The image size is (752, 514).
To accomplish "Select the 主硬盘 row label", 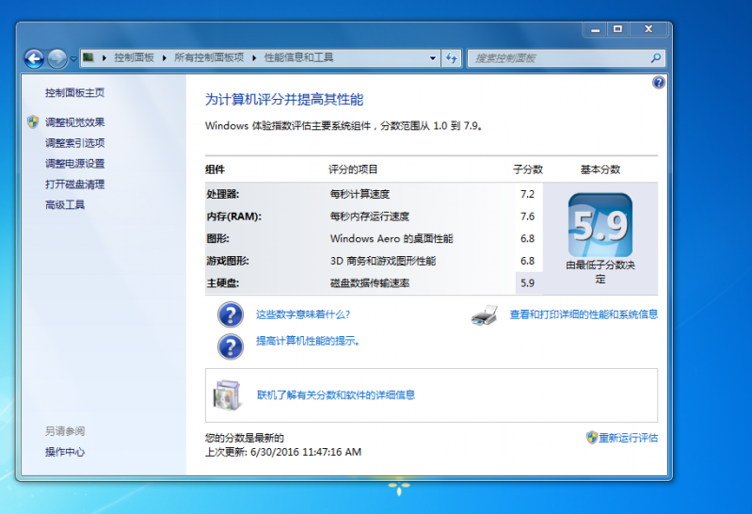I will click(222, 283).
